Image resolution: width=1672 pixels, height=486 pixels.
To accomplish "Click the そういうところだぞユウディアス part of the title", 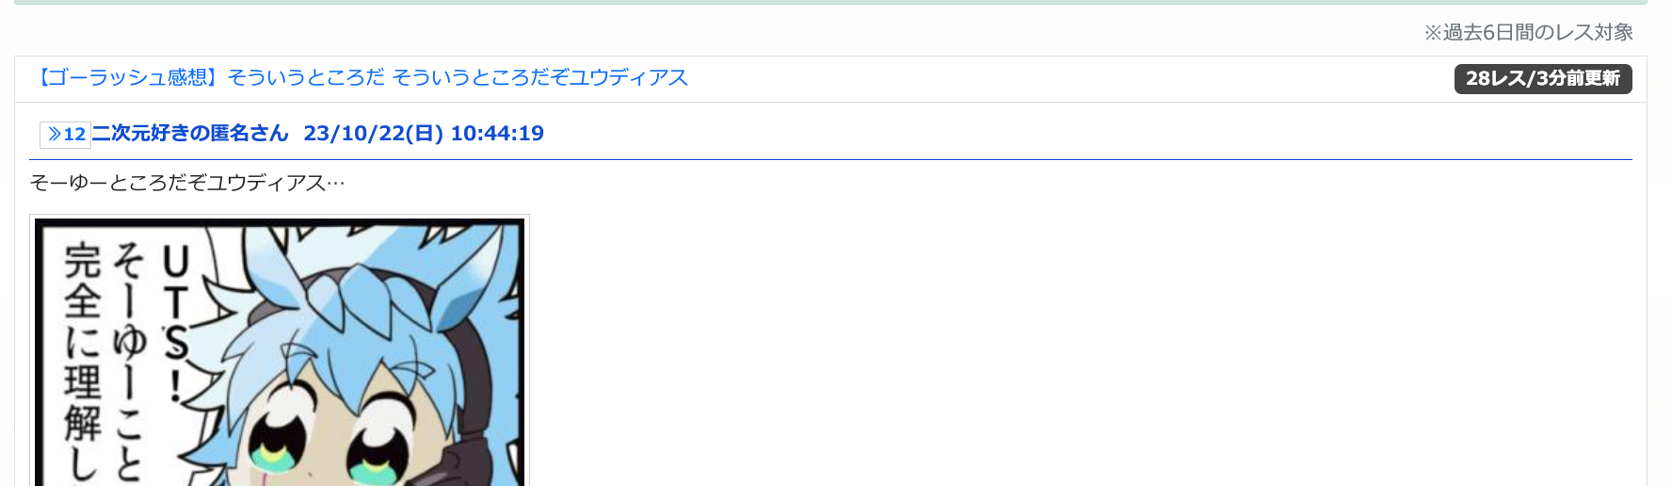I will (x=539, y=78).
